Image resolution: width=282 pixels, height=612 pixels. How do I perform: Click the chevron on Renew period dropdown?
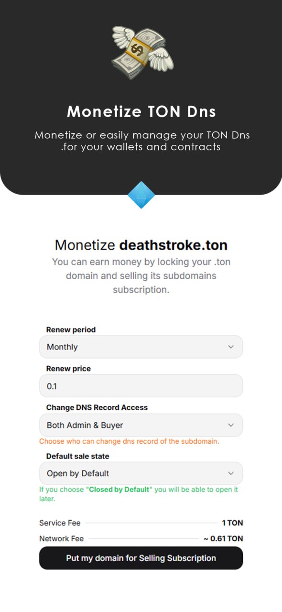pos(231,347)
